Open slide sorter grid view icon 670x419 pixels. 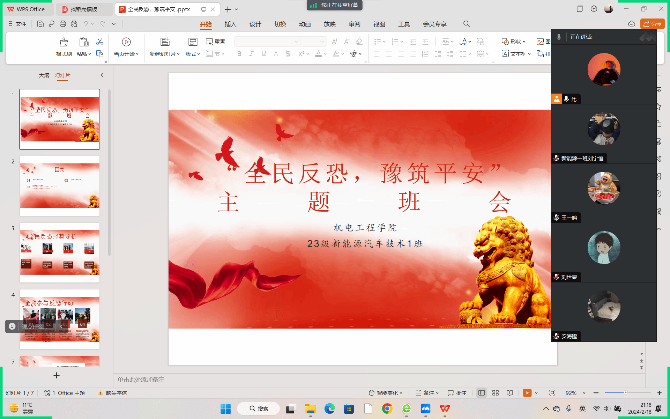pos(496,393)
